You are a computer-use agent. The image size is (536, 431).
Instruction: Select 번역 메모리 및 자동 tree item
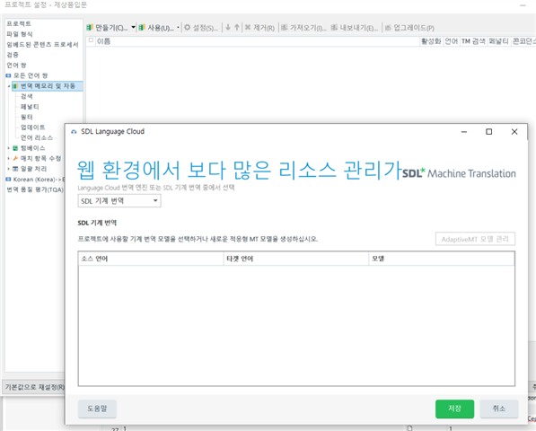pyautogui.click(x=48, y=86)
